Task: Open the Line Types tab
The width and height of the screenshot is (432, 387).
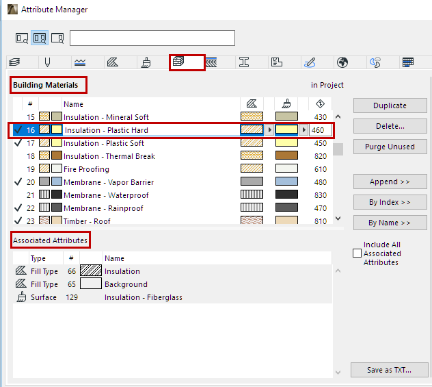Action: (80, 62)
